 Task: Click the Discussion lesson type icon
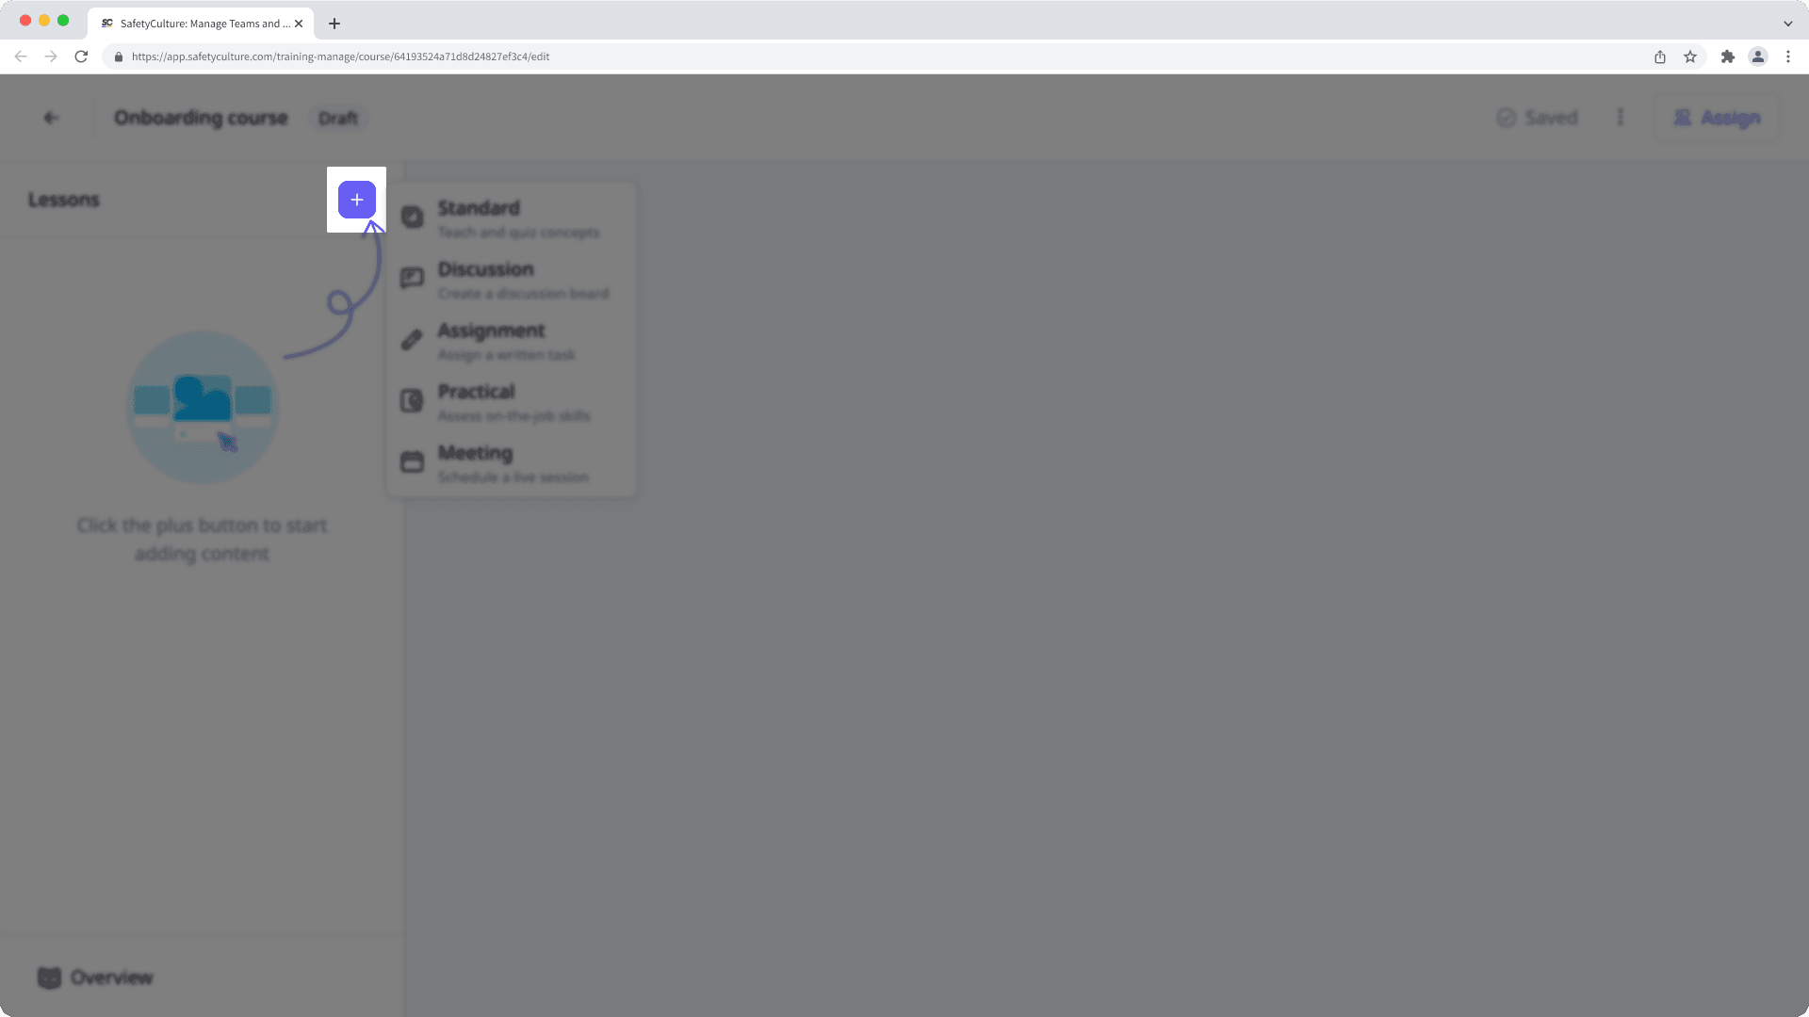pyautogui.click(x=413, y=278)
